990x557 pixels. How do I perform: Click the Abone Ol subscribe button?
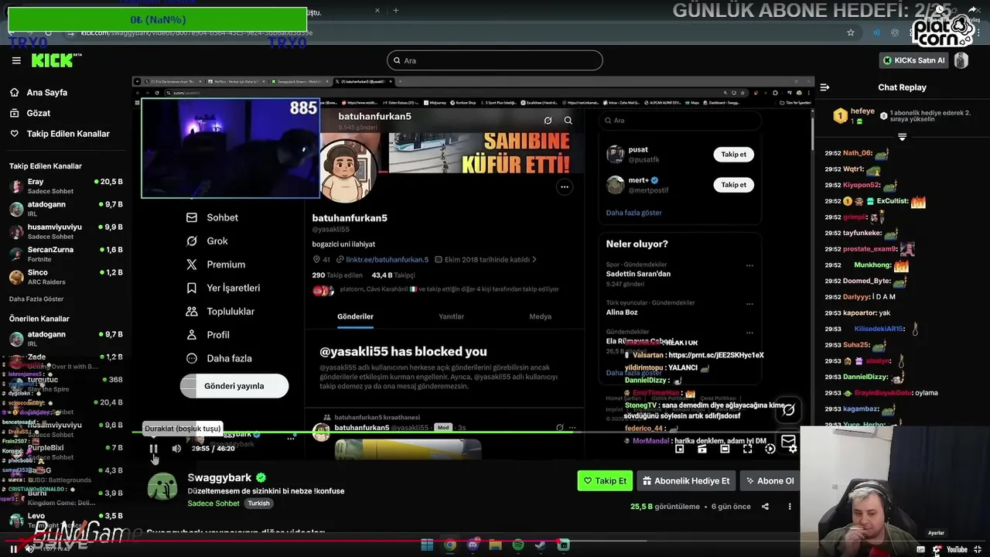(x=769, y=480)
